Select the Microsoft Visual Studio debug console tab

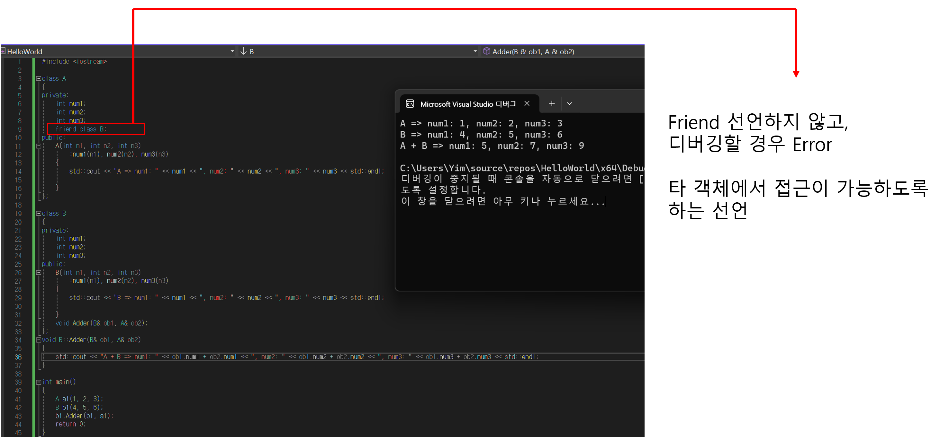pos(469,104)
